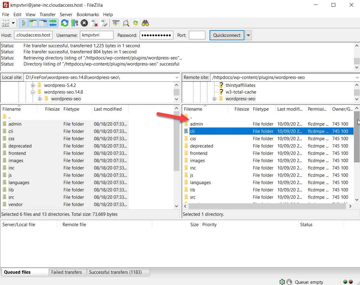Click message log scroll down arrow
The height and width of the screenshot is (285, 360).
(x=357, y=67)
